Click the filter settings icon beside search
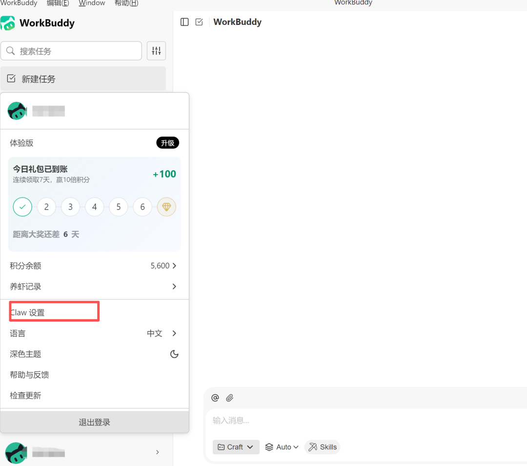This screenshot has width=527, height=466. tap(156, 51)
